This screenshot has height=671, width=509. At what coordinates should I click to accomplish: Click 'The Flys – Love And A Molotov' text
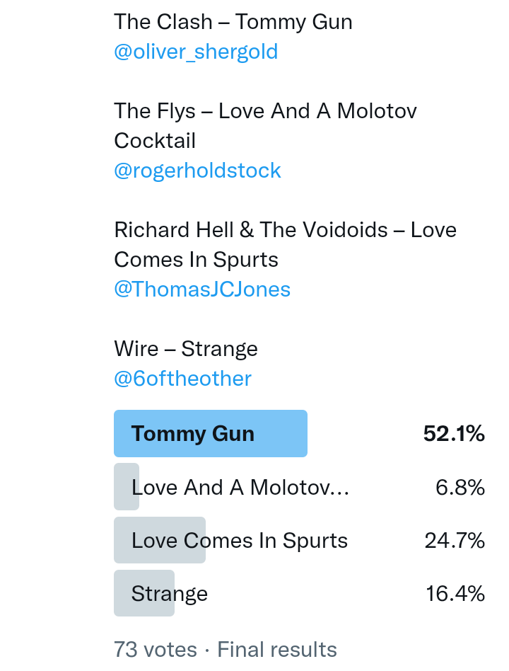[x=265, y=111]
